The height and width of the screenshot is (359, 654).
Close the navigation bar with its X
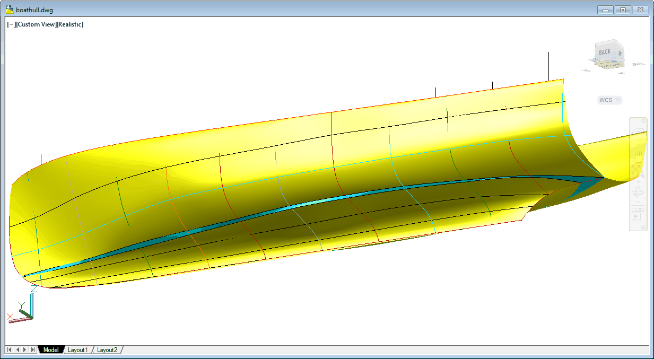coord(643,121)
